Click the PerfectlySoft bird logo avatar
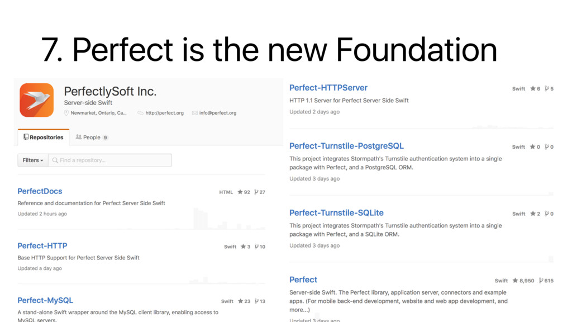The image size is (572, 322). pyautogui.click(x=36, y=100)
